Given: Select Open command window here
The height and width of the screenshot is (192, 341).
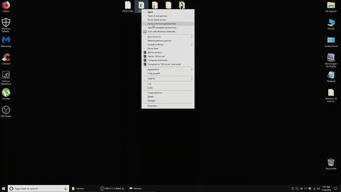Looking at the screenshot, I should [x=168, y=23].
